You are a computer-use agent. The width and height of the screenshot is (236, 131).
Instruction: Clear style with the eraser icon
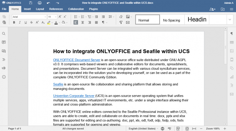pos(121,17)
